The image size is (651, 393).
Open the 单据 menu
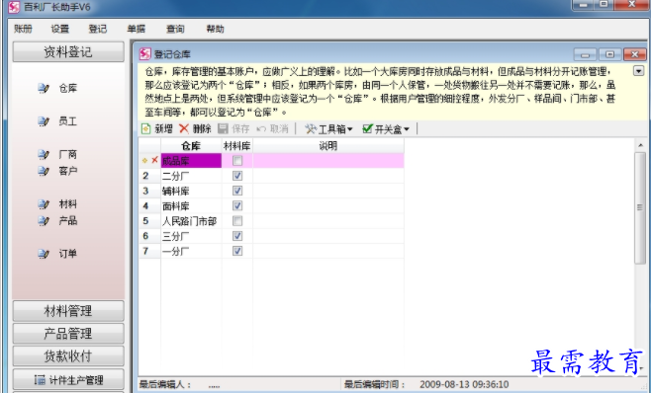(x=136, y=29)
